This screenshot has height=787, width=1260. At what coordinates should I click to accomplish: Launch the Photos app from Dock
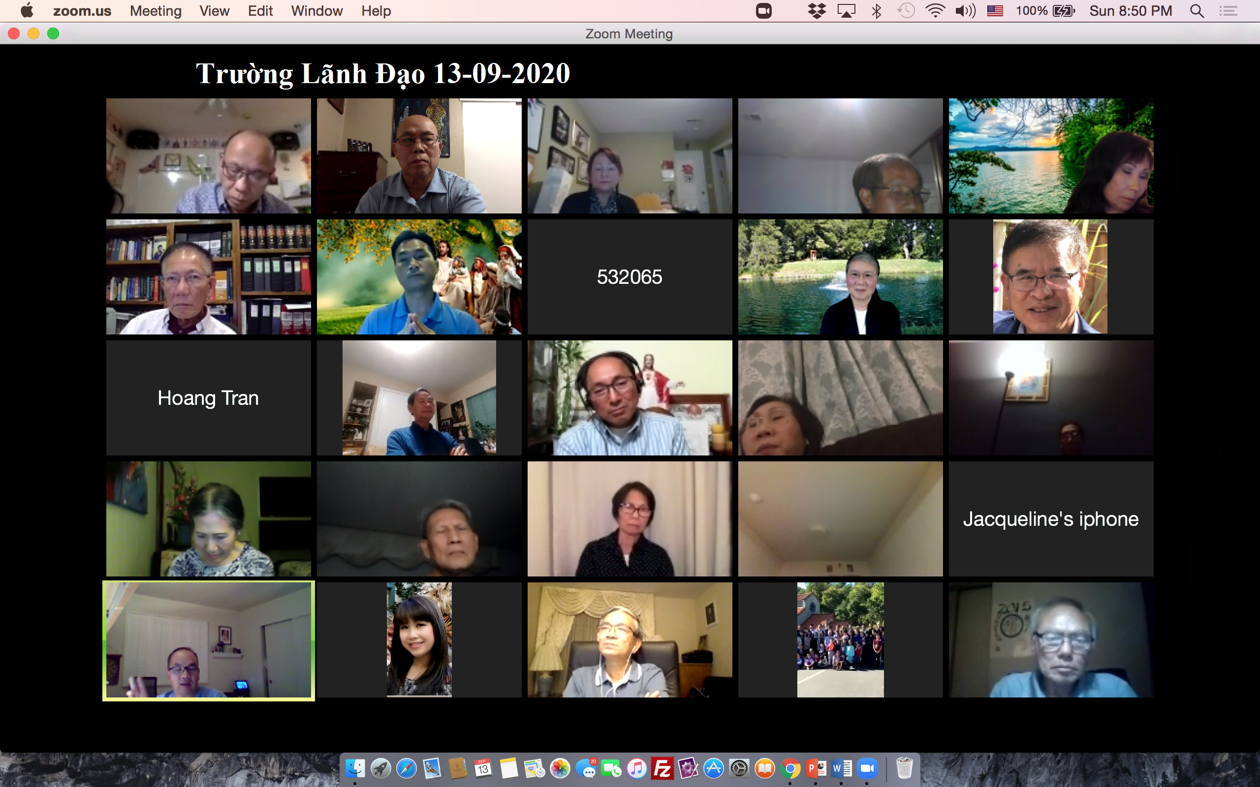click(x=560, y=768)
